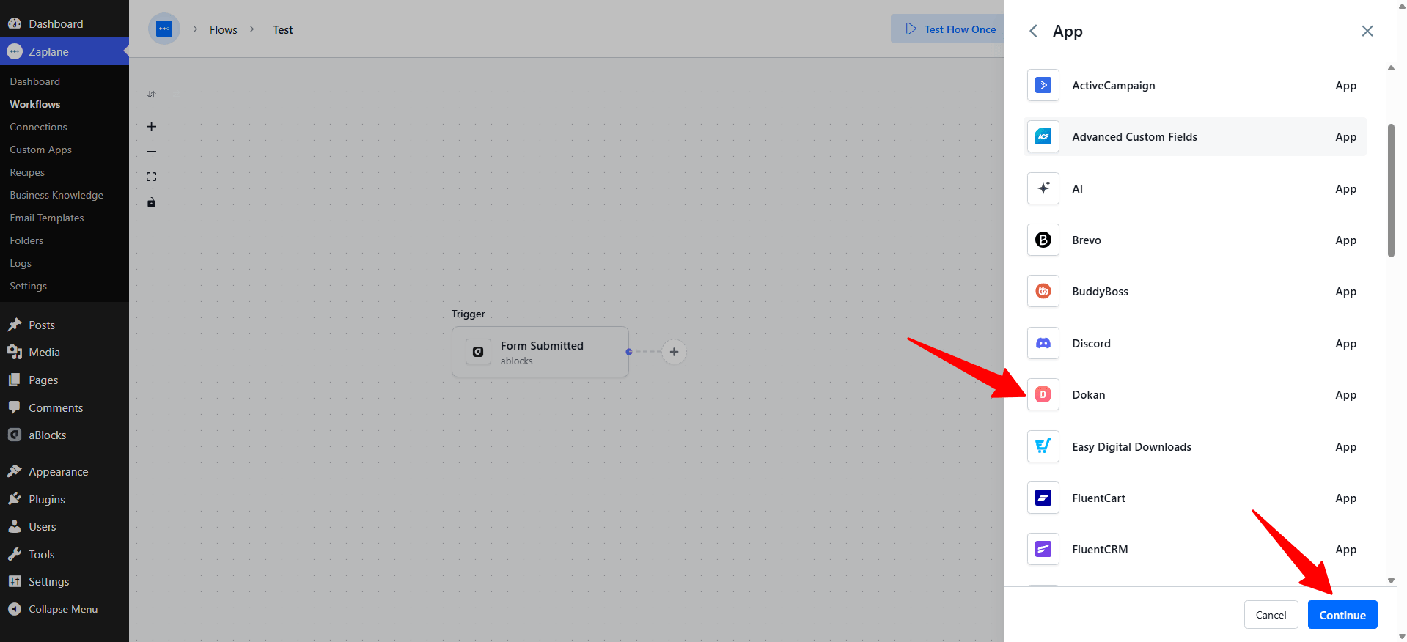Open the Folders submenu
Screen dimensions: 1407x642
[x=26, y=240]
